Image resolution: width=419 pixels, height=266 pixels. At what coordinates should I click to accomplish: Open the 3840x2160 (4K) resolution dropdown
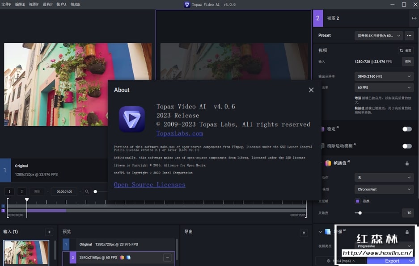pos(384,76)
